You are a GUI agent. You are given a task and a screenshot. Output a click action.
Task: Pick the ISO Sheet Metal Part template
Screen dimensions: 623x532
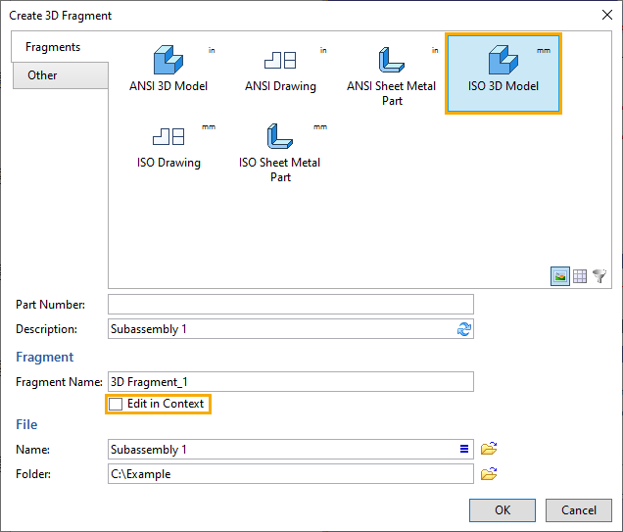click(280, 152)
